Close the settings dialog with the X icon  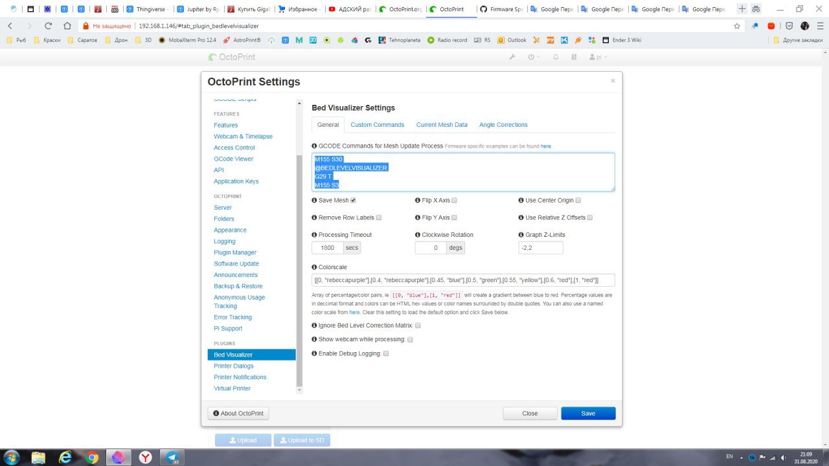pos(613,81)
